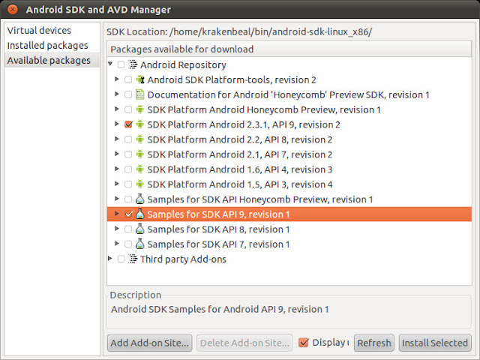Viewport: 480px width, 360px height.
Task: Expand SDK Platform Android 2.3.1 arrow
Action: click(117, 124)
